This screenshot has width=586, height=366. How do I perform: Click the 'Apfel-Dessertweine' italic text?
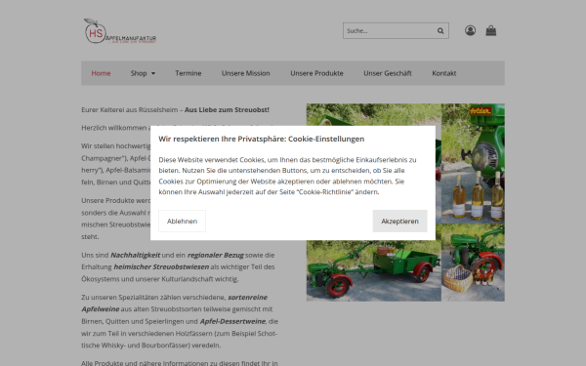pos(232,321)
